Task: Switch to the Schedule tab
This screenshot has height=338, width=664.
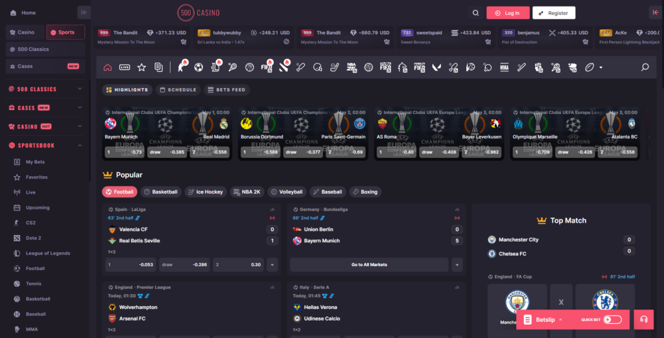Action: tap(178, 90)
